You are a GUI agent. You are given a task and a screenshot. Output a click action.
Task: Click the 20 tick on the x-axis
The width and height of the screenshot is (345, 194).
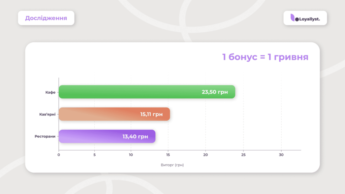click(x=206, y=155)
